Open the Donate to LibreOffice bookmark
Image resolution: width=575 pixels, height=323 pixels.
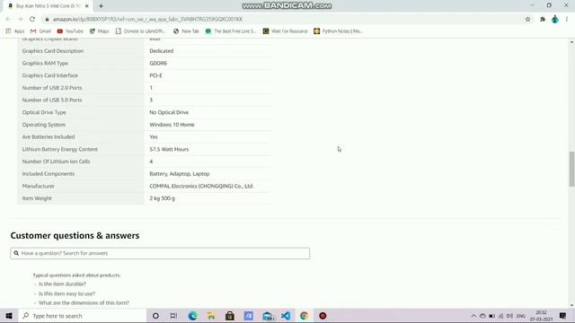pos(140,31)
